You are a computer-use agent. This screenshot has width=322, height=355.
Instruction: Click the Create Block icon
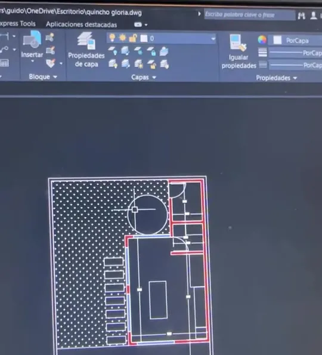49,38
